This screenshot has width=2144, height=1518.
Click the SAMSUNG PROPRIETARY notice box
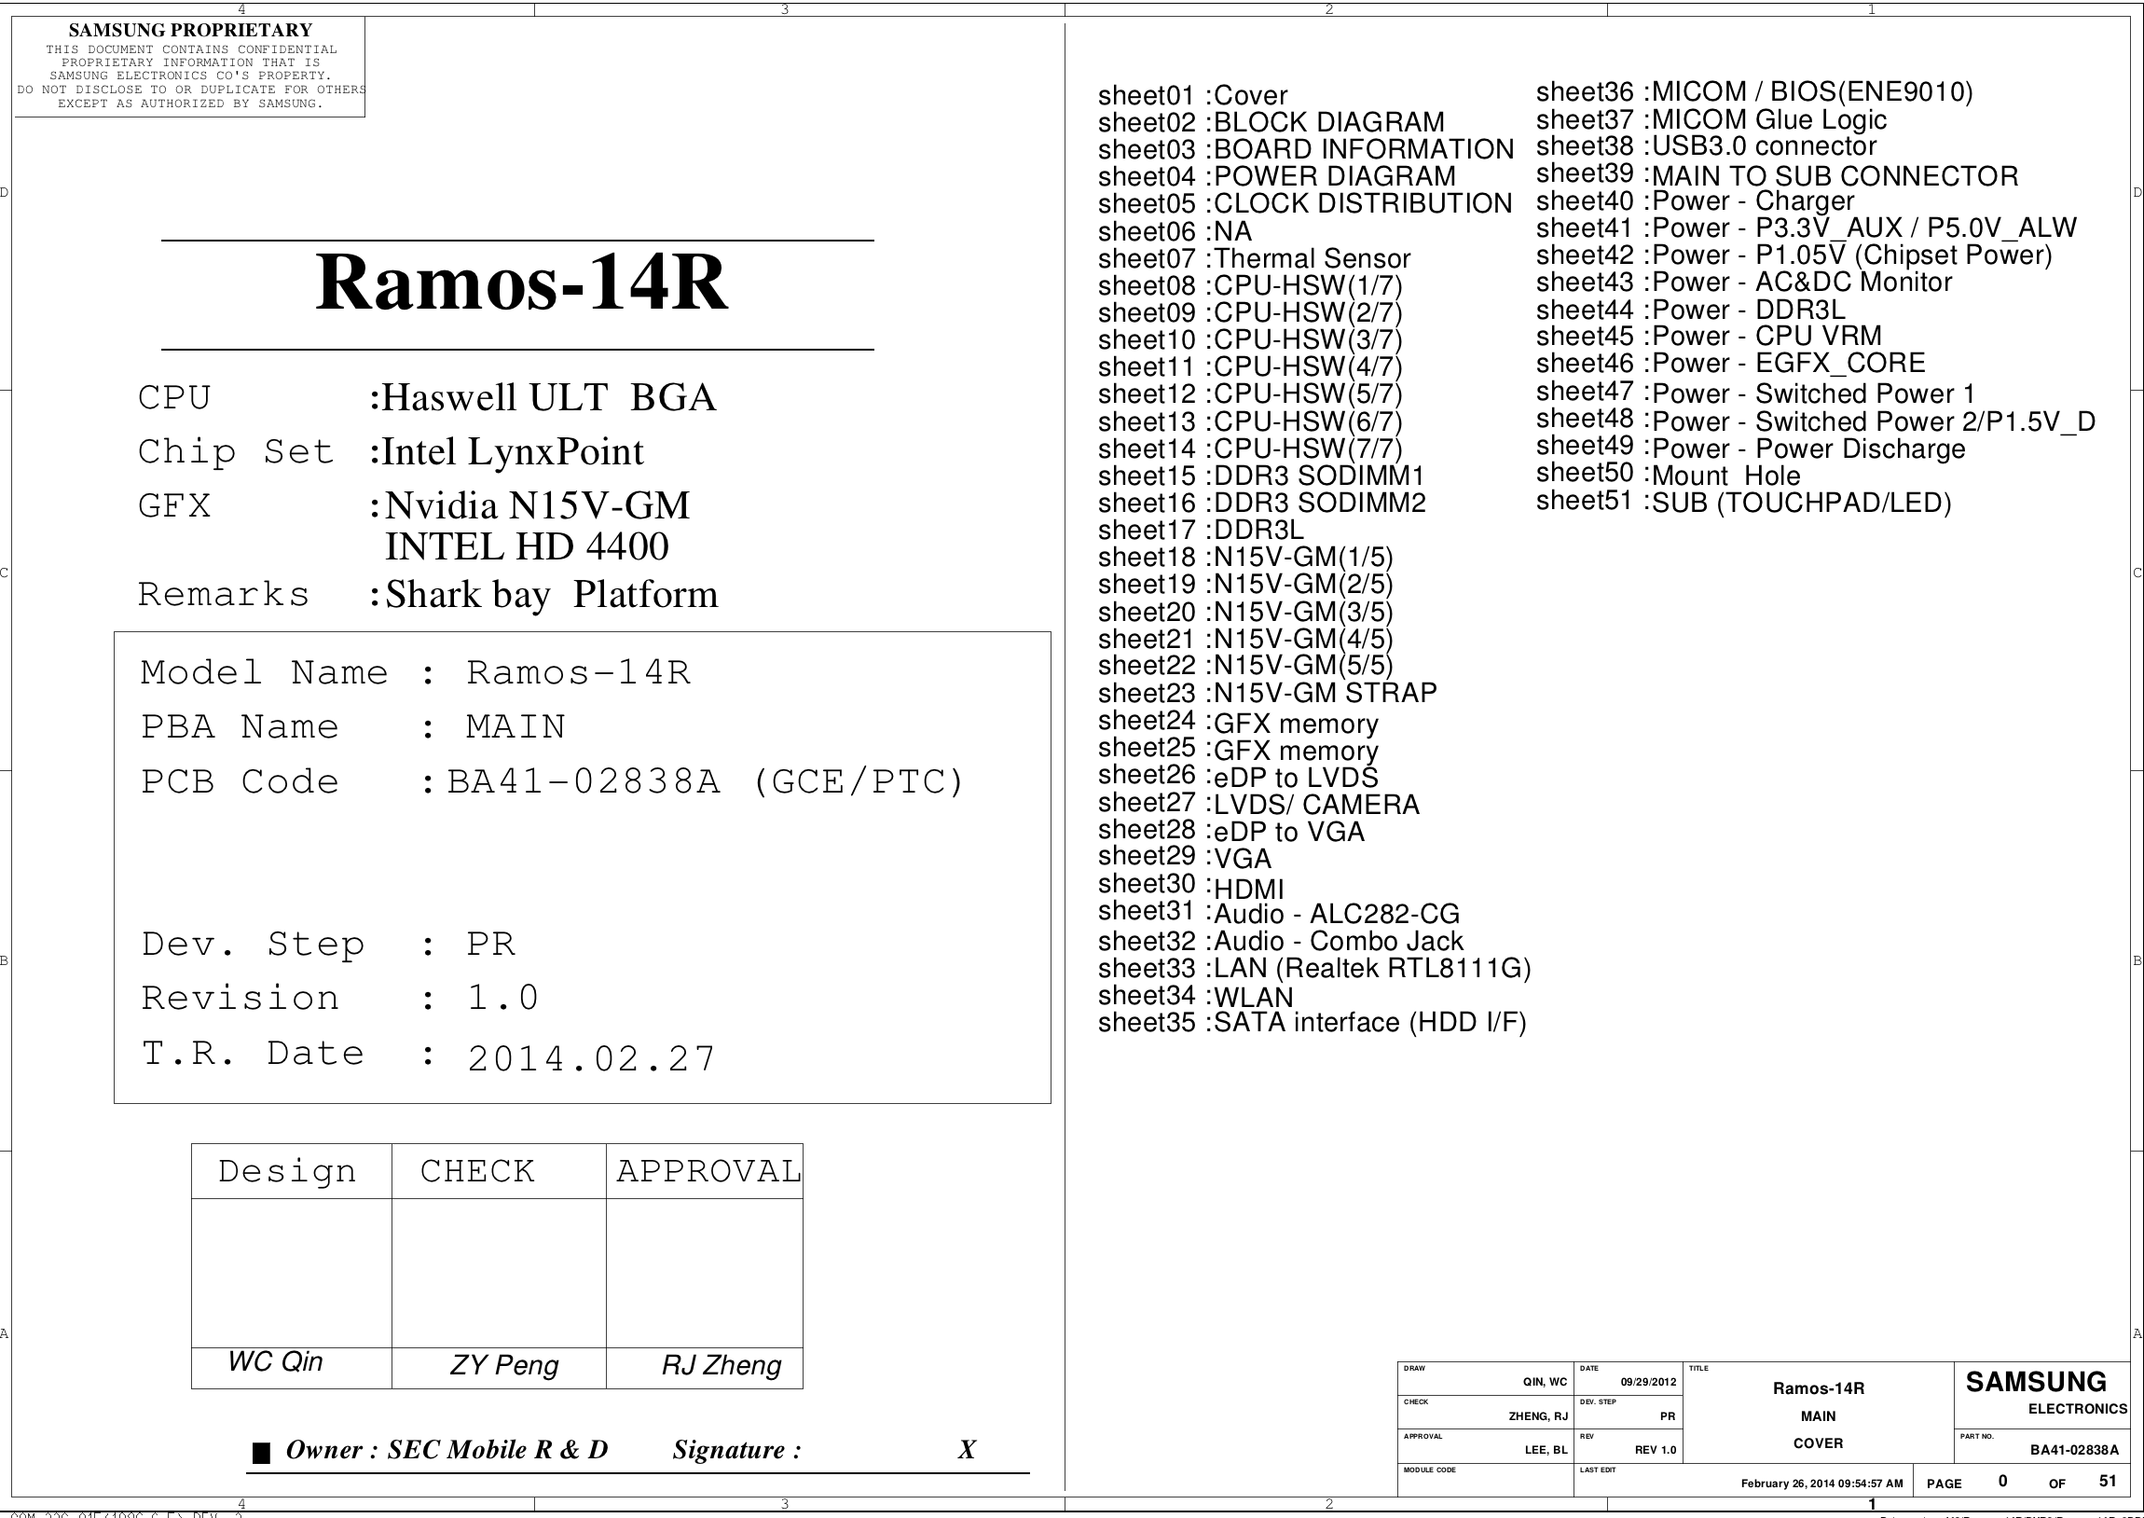(189, 67)
